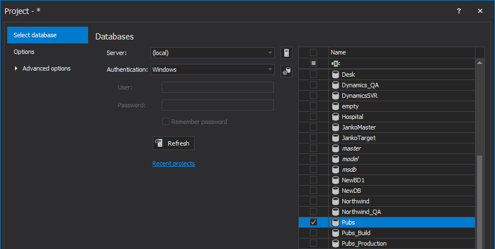Toggle the select-all checkbox in header row
The image size is (495, 249).
pyautogui.click(x=313, y=52)
